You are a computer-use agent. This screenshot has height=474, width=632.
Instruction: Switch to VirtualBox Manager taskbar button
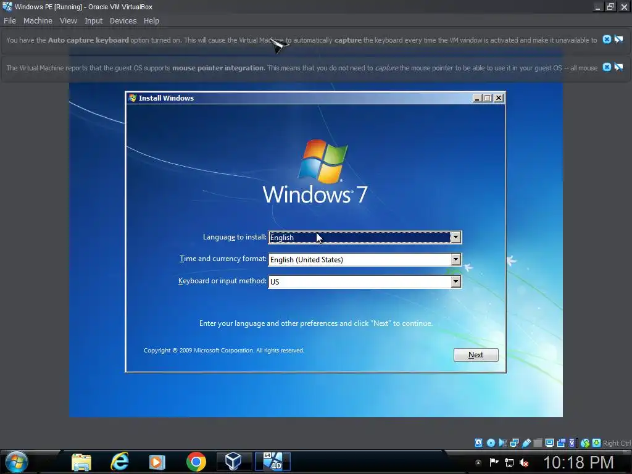233,462
